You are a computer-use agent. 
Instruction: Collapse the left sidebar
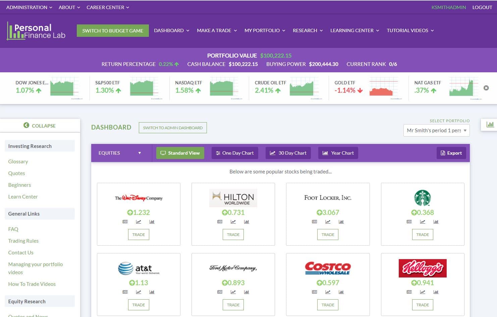[x=40, y=126]
